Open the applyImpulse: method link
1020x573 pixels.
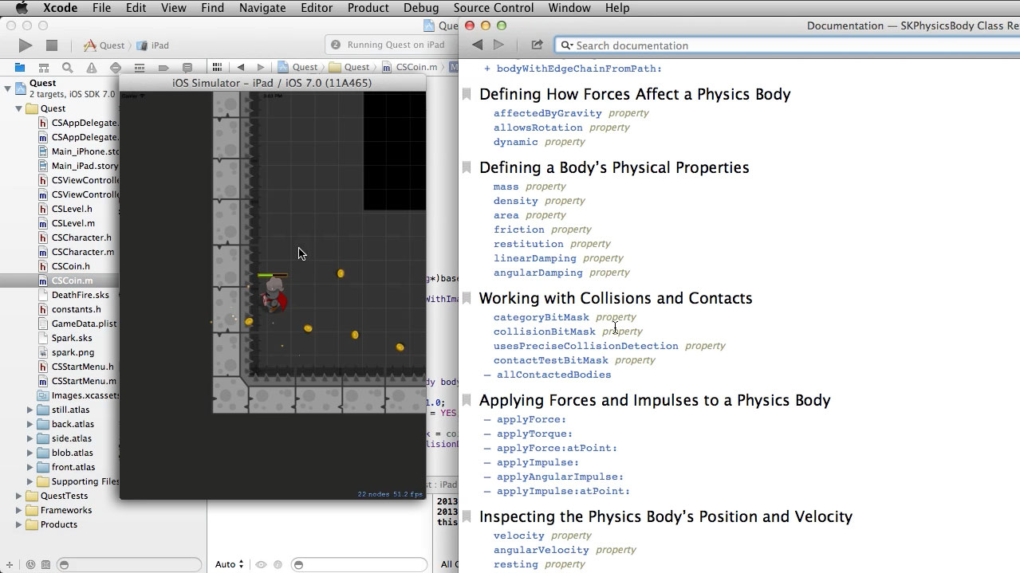(x=538, y=462)
